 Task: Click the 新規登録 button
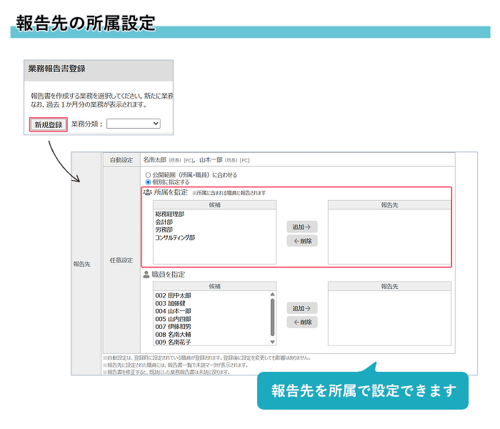(49, 124)
